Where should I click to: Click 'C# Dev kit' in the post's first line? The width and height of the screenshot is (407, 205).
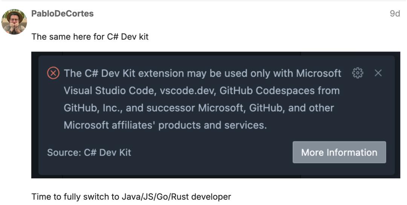128,37
